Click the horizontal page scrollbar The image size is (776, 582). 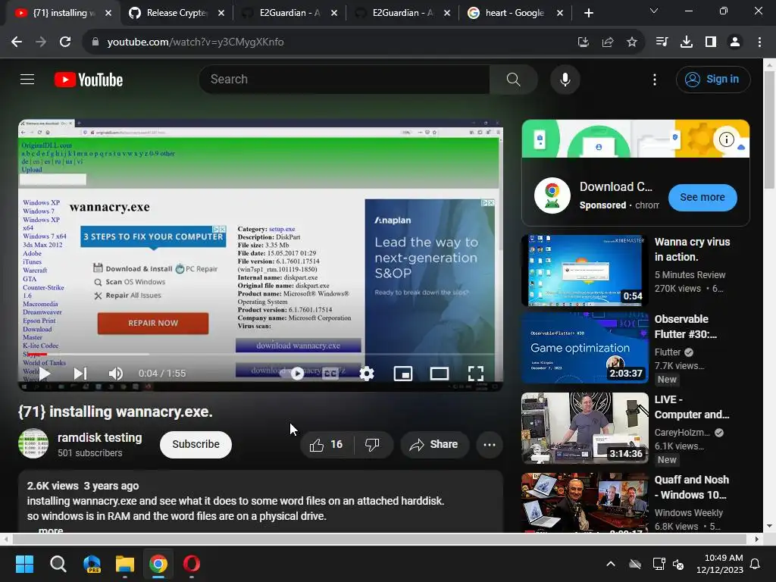[x=379, y=539]
